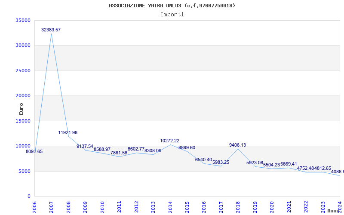The width and height of the screenshot is (344, 215).
Task: Click y-axis tick 25000
Action: tap(23, 71)
